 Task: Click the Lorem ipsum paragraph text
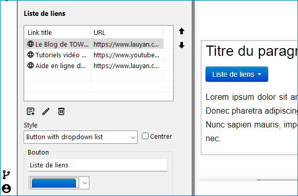[251, 117]
